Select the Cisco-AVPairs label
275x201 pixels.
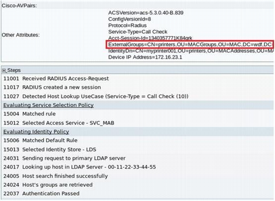[x=19, y=5]
